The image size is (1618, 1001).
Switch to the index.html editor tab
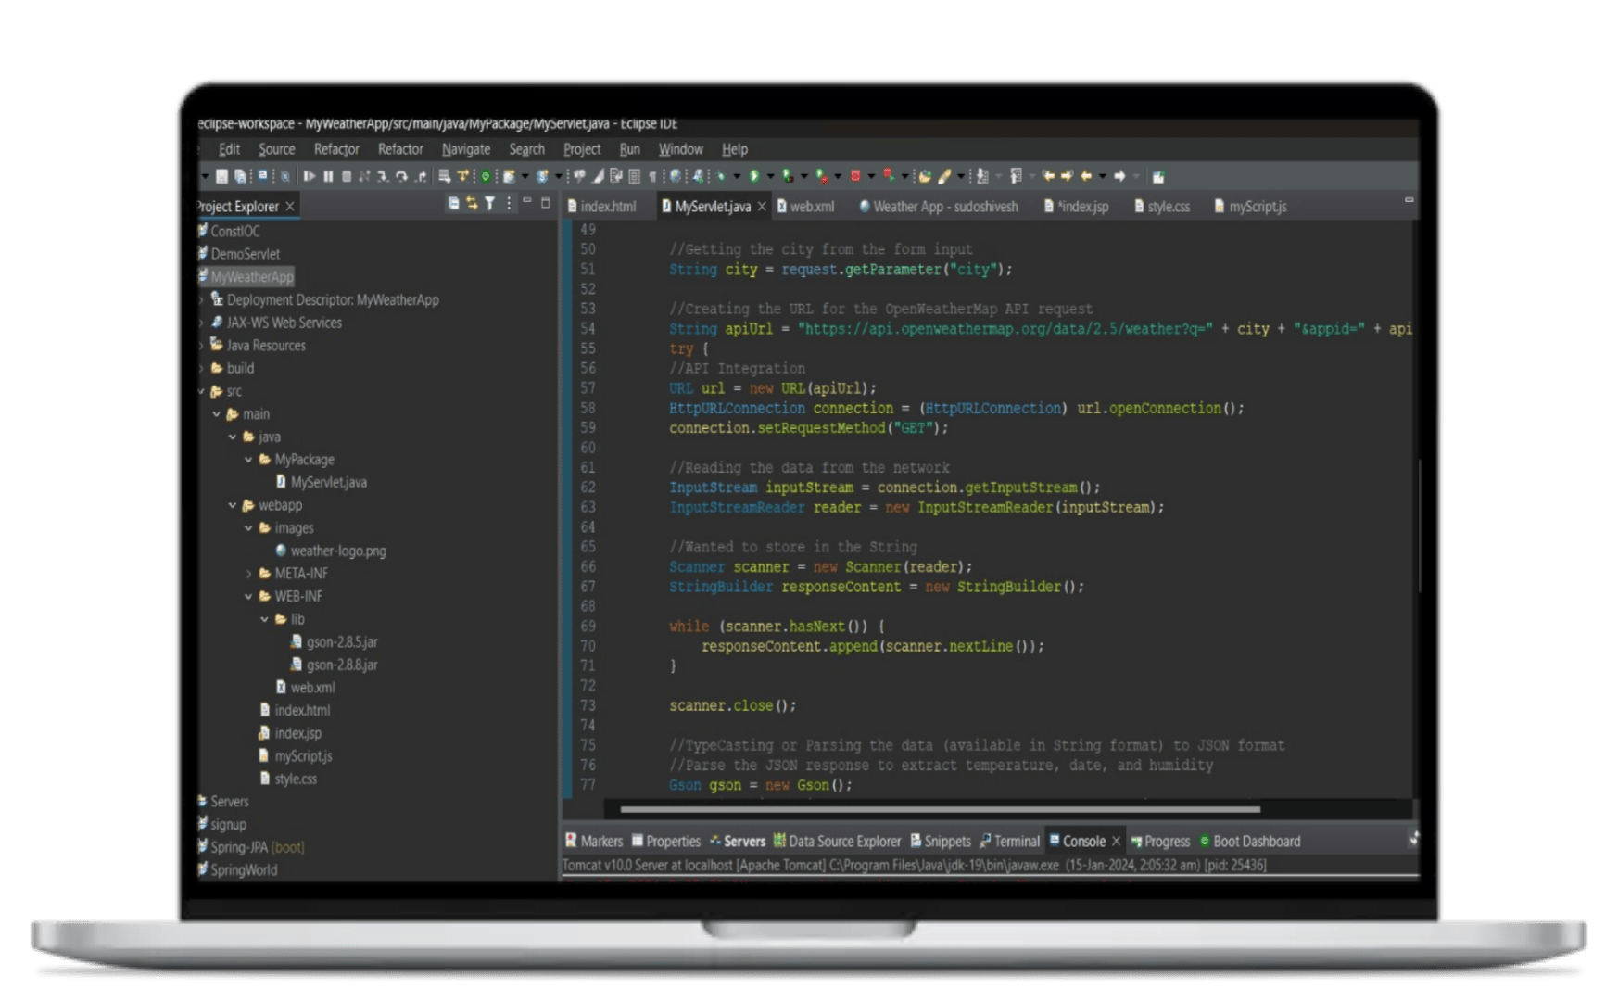pyautogui.click(x=601, y=207)
